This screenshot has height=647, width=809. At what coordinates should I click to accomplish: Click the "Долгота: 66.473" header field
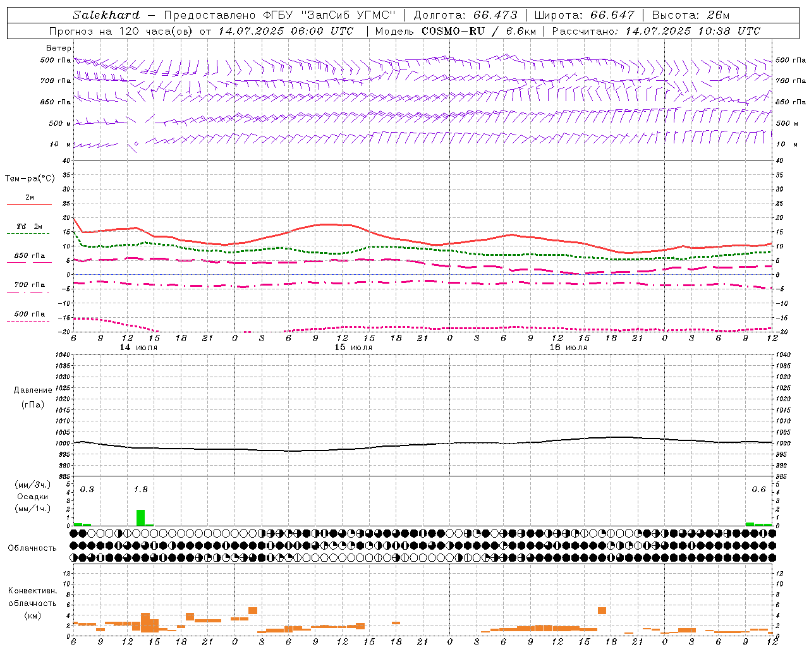coord(466,15)
